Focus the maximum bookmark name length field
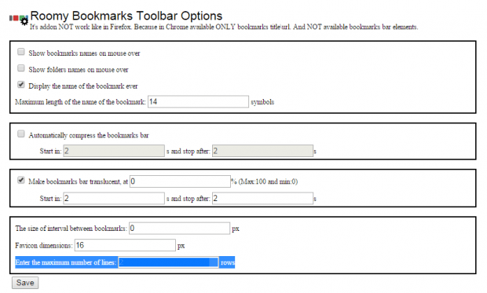The height and width of the screenshot is (293, 487). 198,101
